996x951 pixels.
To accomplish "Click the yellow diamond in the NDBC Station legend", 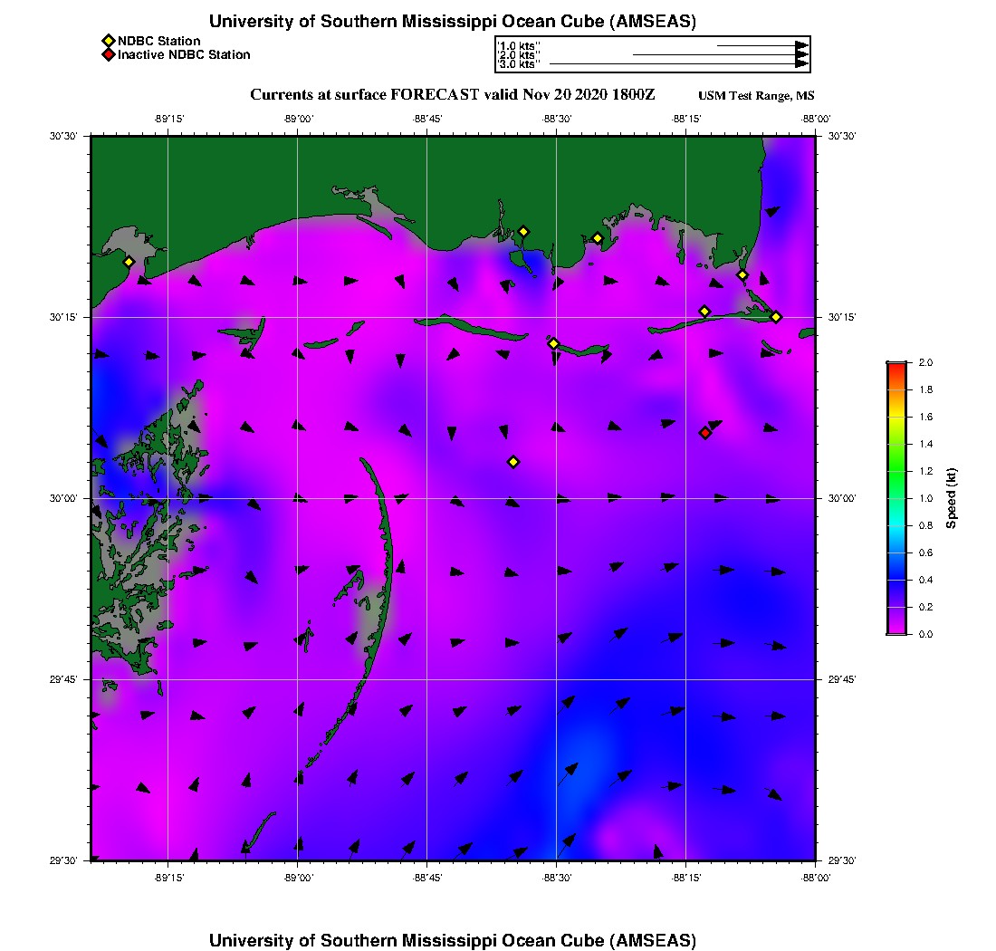I will point(108,41).
